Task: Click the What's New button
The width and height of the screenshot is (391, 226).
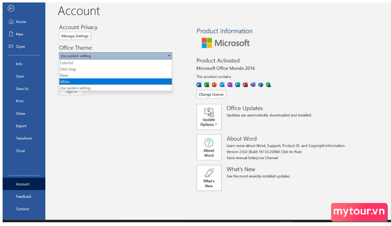Action: (209, 178)
